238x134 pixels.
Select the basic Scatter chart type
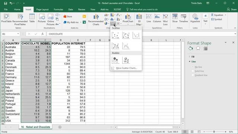(115, 35)
